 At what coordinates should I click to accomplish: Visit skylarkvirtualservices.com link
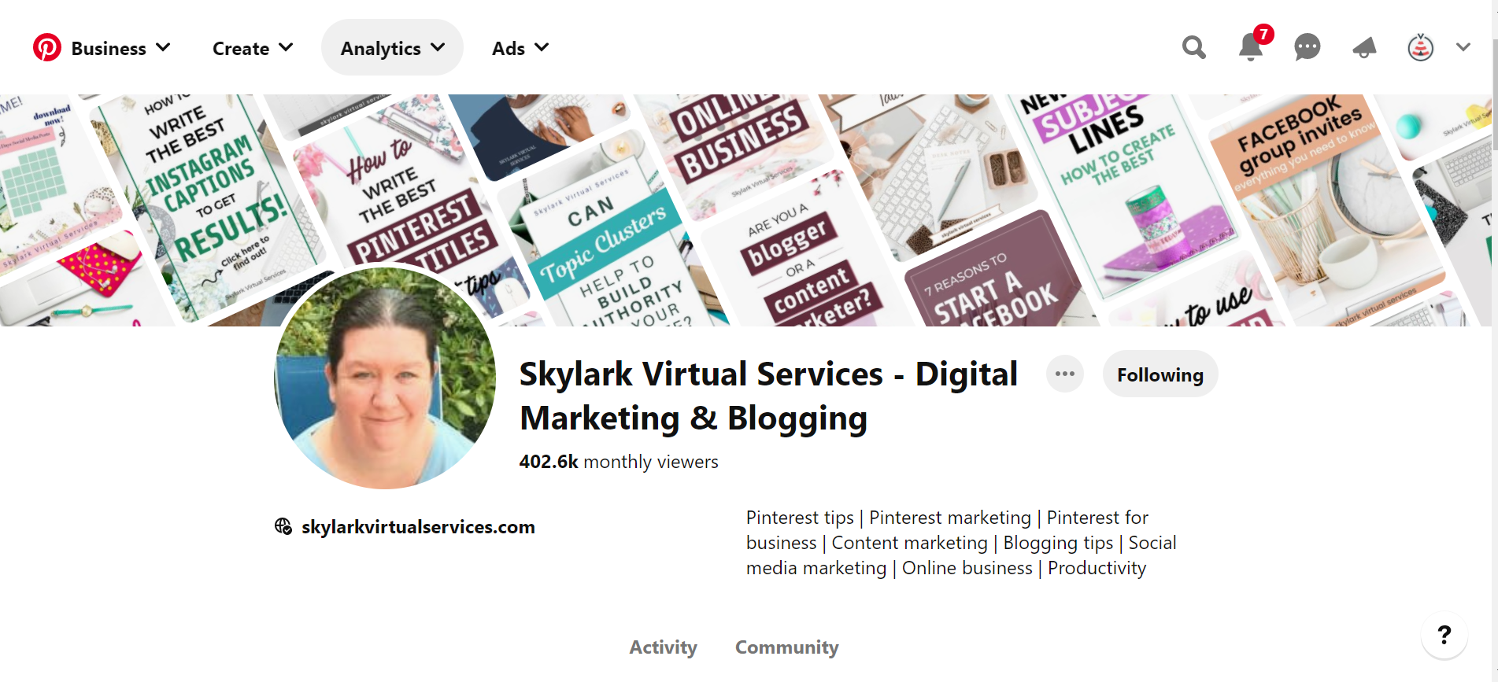(x=418, y=527)
